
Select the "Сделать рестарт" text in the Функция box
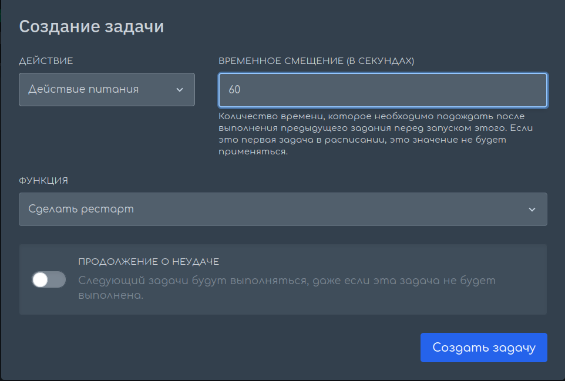pyautogui.click(x=81, y=209)
